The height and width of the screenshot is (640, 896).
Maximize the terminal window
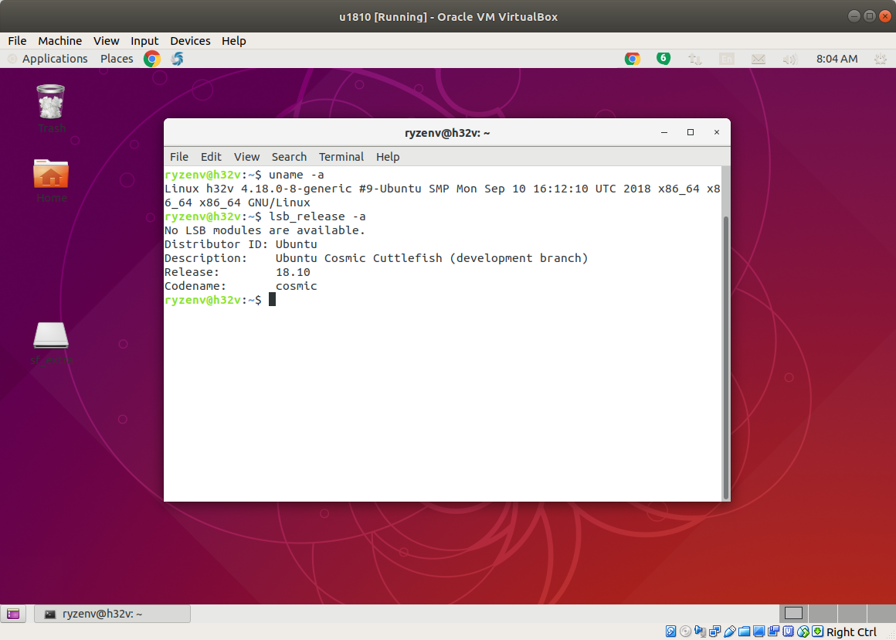click(691, 132)
